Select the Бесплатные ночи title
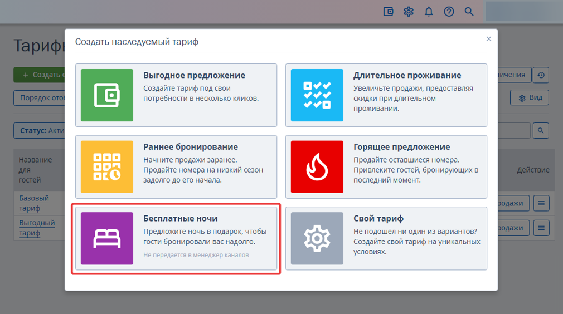 [181, 219]
